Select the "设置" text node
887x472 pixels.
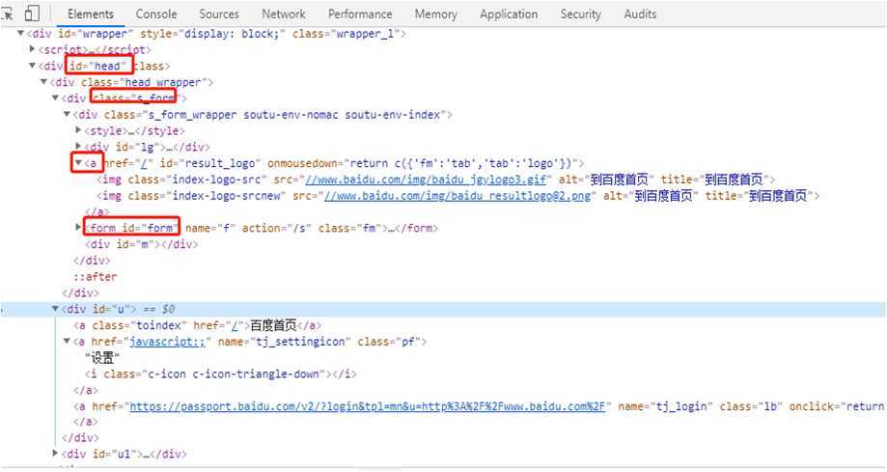coord(102,358)
